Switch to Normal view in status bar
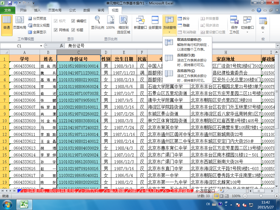 point(216,196)
